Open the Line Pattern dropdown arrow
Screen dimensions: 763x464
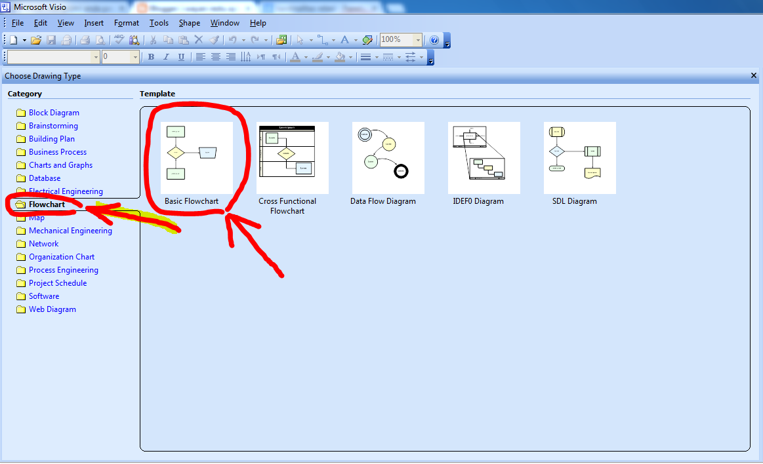[399, 57]
